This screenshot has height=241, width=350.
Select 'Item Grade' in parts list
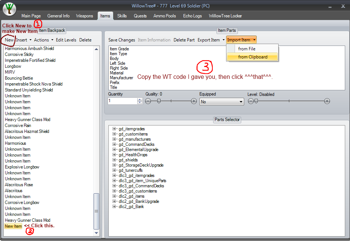[x=120, y=49]
